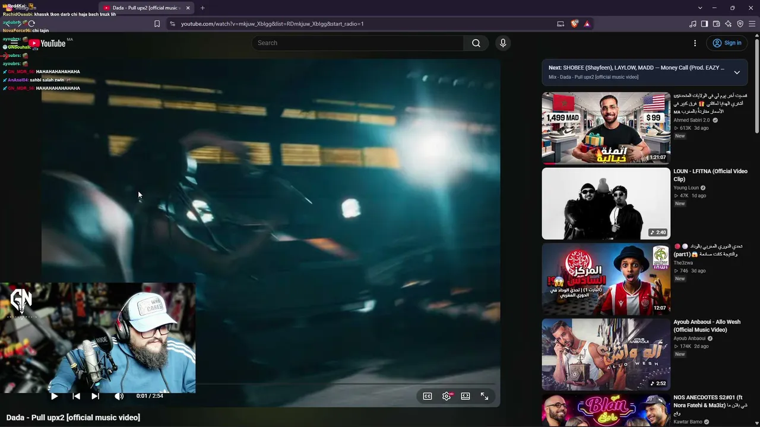Switch to theater mode in player
760x427 pixels.
point(465,396)
